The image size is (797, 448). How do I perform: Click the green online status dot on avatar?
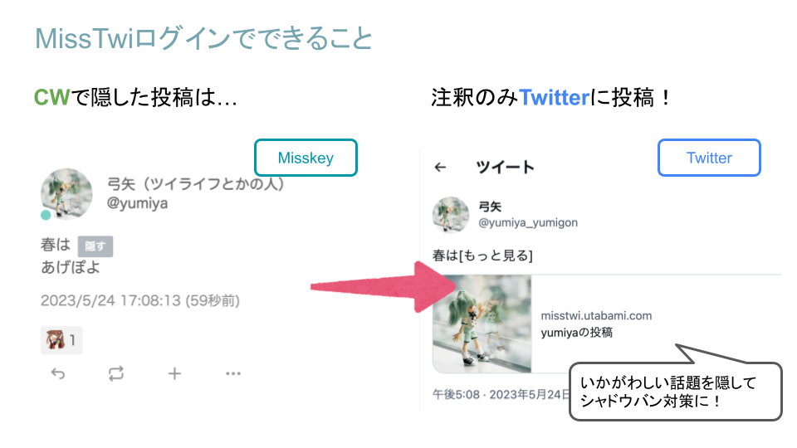[46, 215]
